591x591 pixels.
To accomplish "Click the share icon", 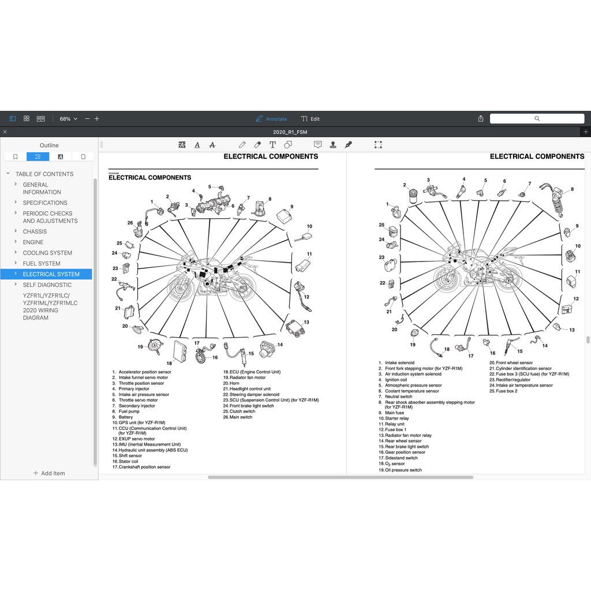I will (x=481, y=119).
